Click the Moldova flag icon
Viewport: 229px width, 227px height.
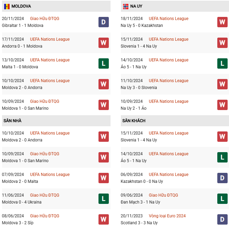[x=7, y=6]
